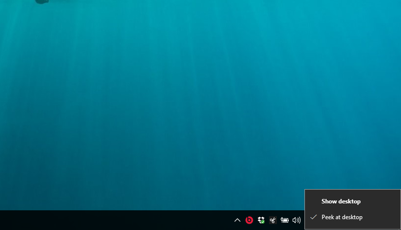Click the green sync badge on Dropbox
Image resolution: width=401 pixels, height=230 pixels.
click(263, 222)
